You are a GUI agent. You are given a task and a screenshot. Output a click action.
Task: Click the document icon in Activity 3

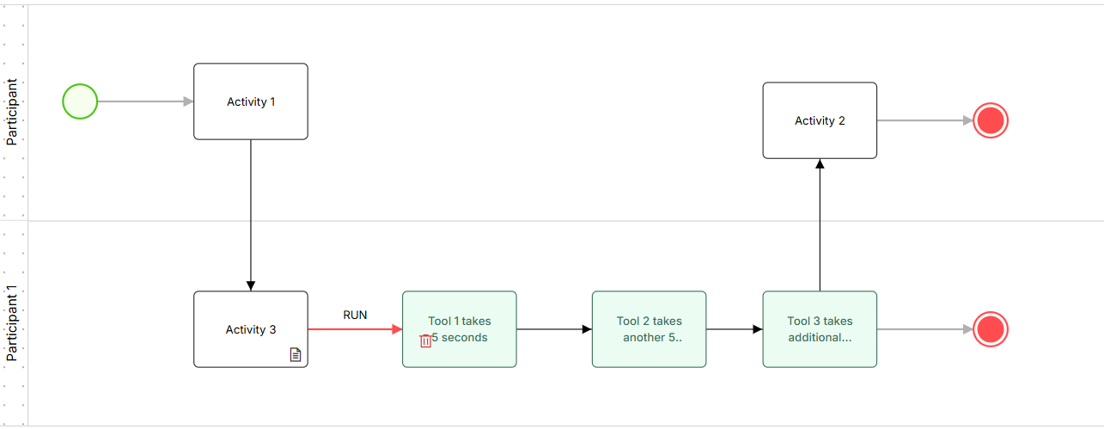pyautogui.click(x=296, y=354)
